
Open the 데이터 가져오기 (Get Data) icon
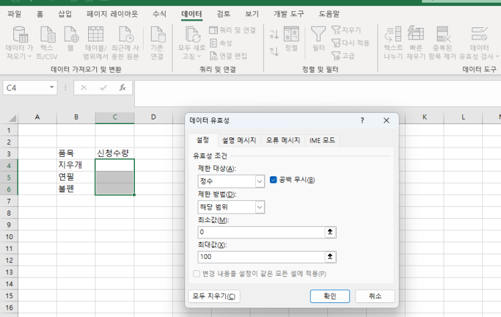(20, 35)
